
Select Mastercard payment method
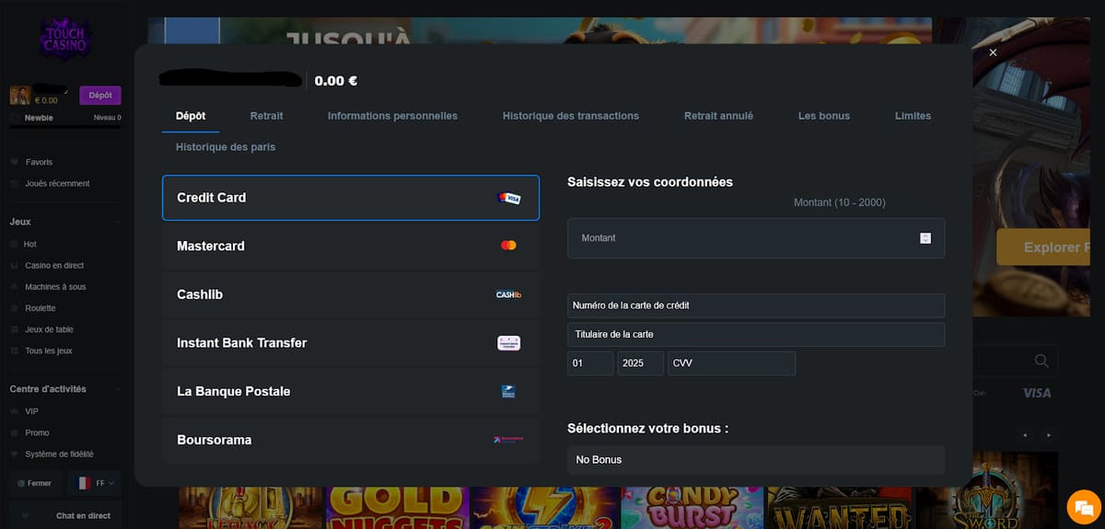point(351,246)
